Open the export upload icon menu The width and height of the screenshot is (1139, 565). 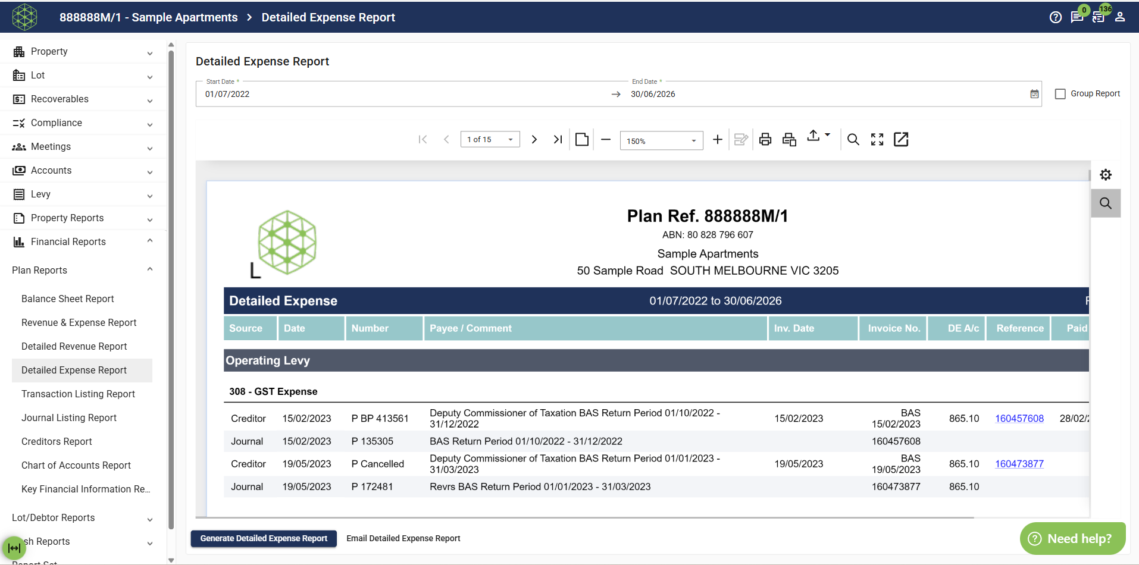[818, 136]
